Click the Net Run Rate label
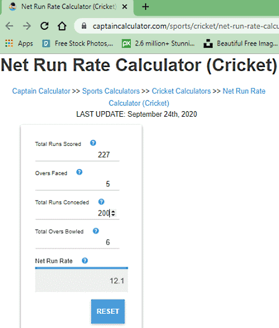Screen dimensions: 279x328 54,261
